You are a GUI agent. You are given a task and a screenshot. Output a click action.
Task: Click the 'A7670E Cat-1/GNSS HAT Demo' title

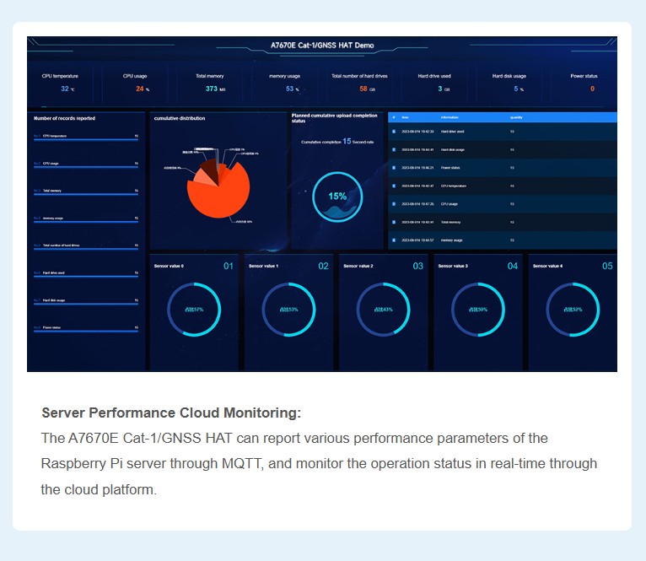point(322,46)
